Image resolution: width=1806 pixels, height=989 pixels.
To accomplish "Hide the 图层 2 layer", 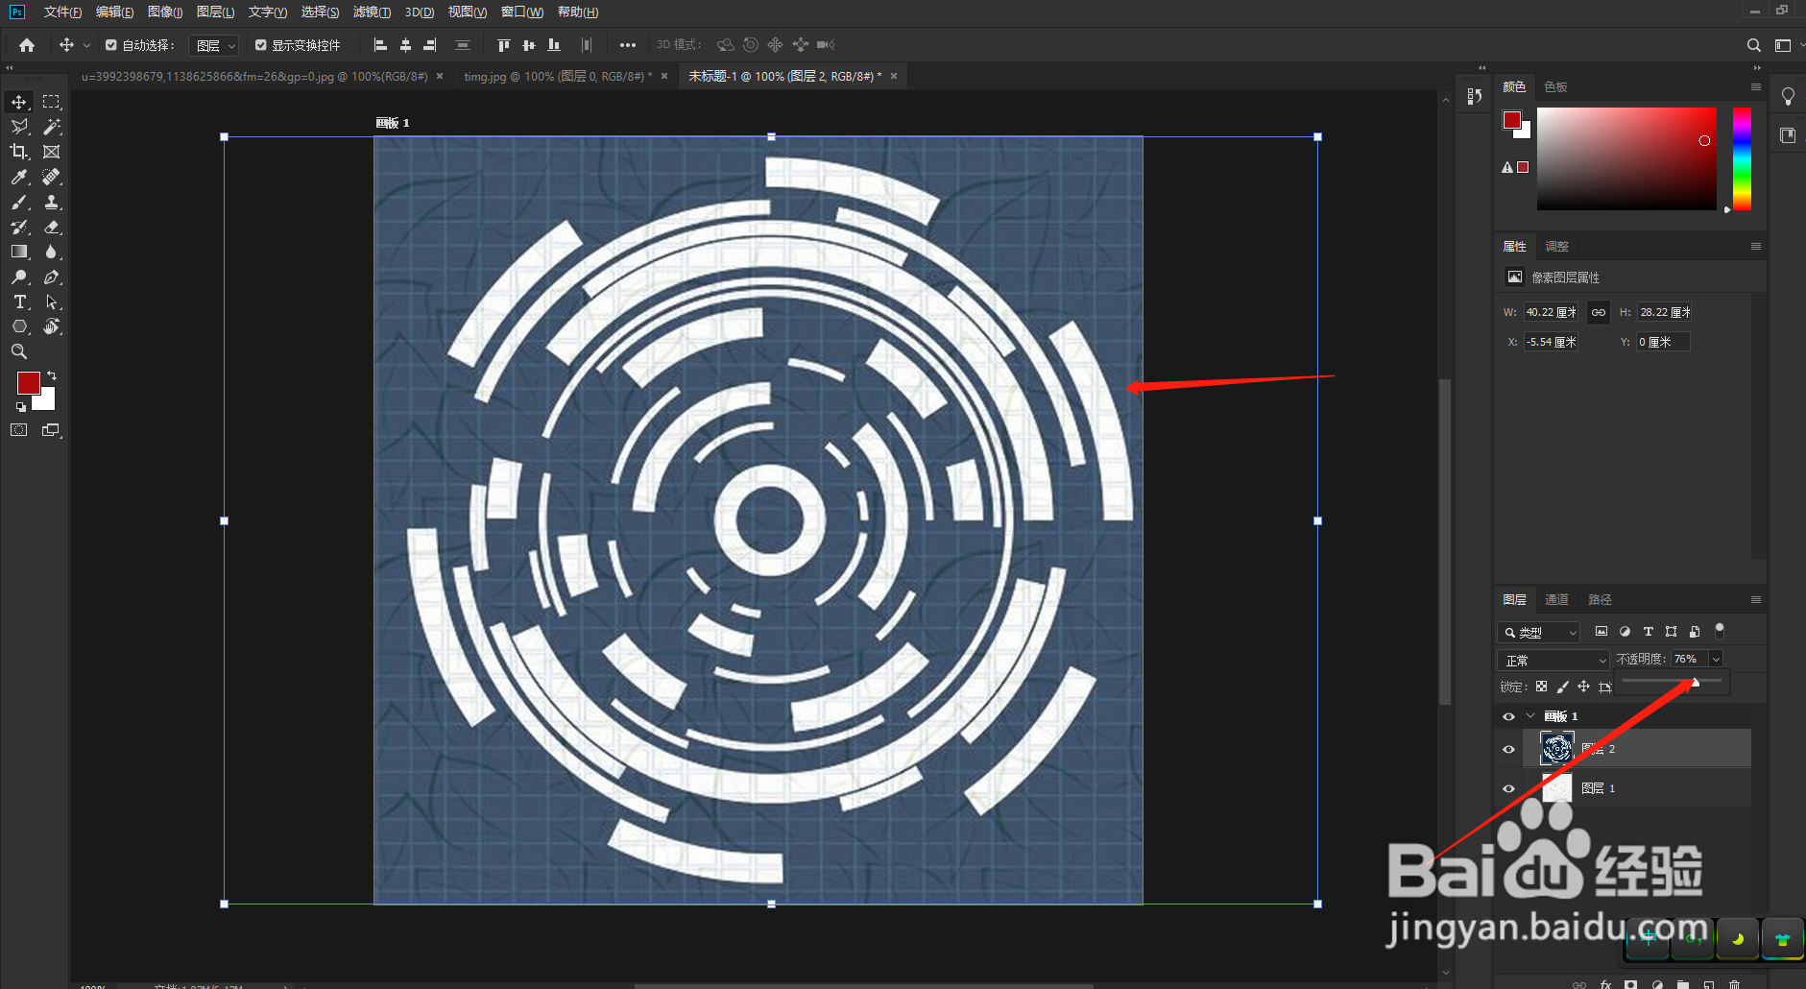I will (1508, 749).
